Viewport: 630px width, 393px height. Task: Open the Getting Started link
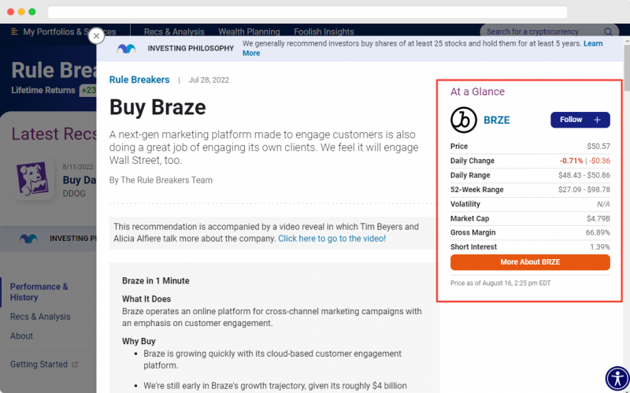[39, 365]
